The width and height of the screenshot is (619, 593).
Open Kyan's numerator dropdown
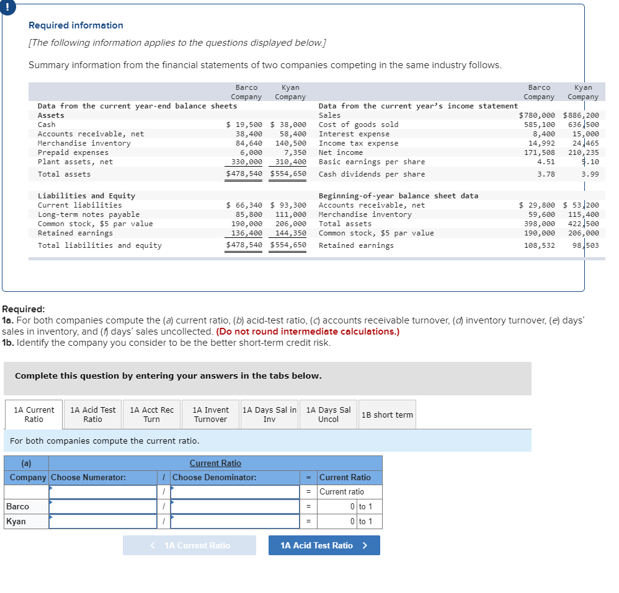coord(103,521)
